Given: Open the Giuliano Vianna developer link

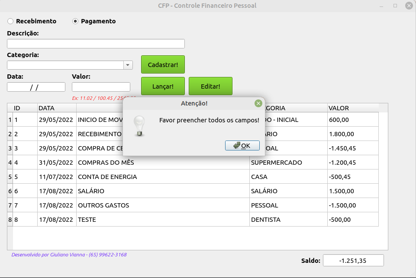Looking at the screenshot, I should [x=69, y=255].
